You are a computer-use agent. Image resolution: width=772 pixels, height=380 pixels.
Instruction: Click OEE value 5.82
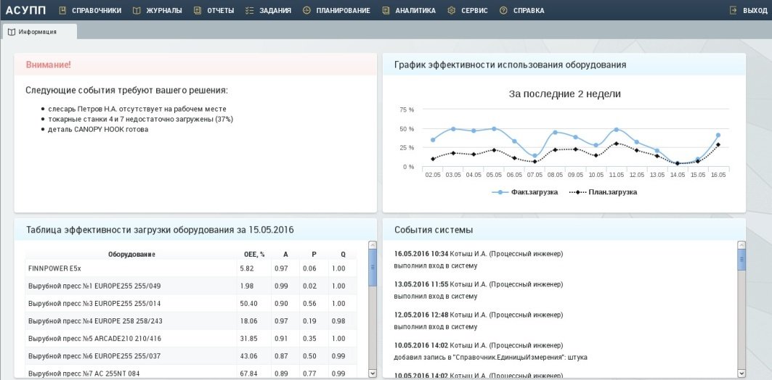(x=247, y=269)
